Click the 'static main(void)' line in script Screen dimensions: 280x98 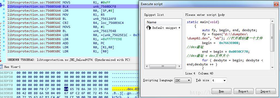coord(203,22)
